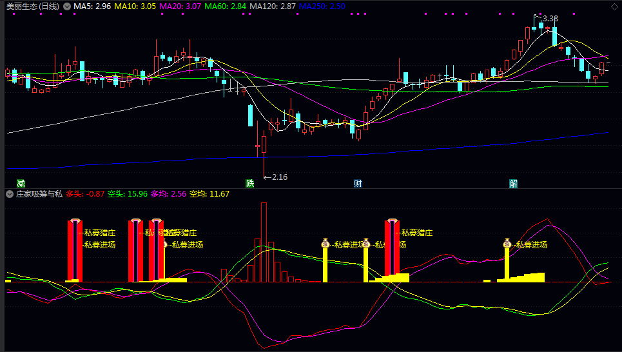Select the MA120: 2.87 indicator label
The width and height of the screenshot is (622, 352).
point(273,6)
